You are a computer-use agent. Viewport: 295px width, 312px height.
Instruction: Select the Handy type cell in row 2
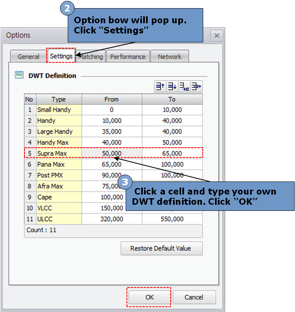(59, 121)
